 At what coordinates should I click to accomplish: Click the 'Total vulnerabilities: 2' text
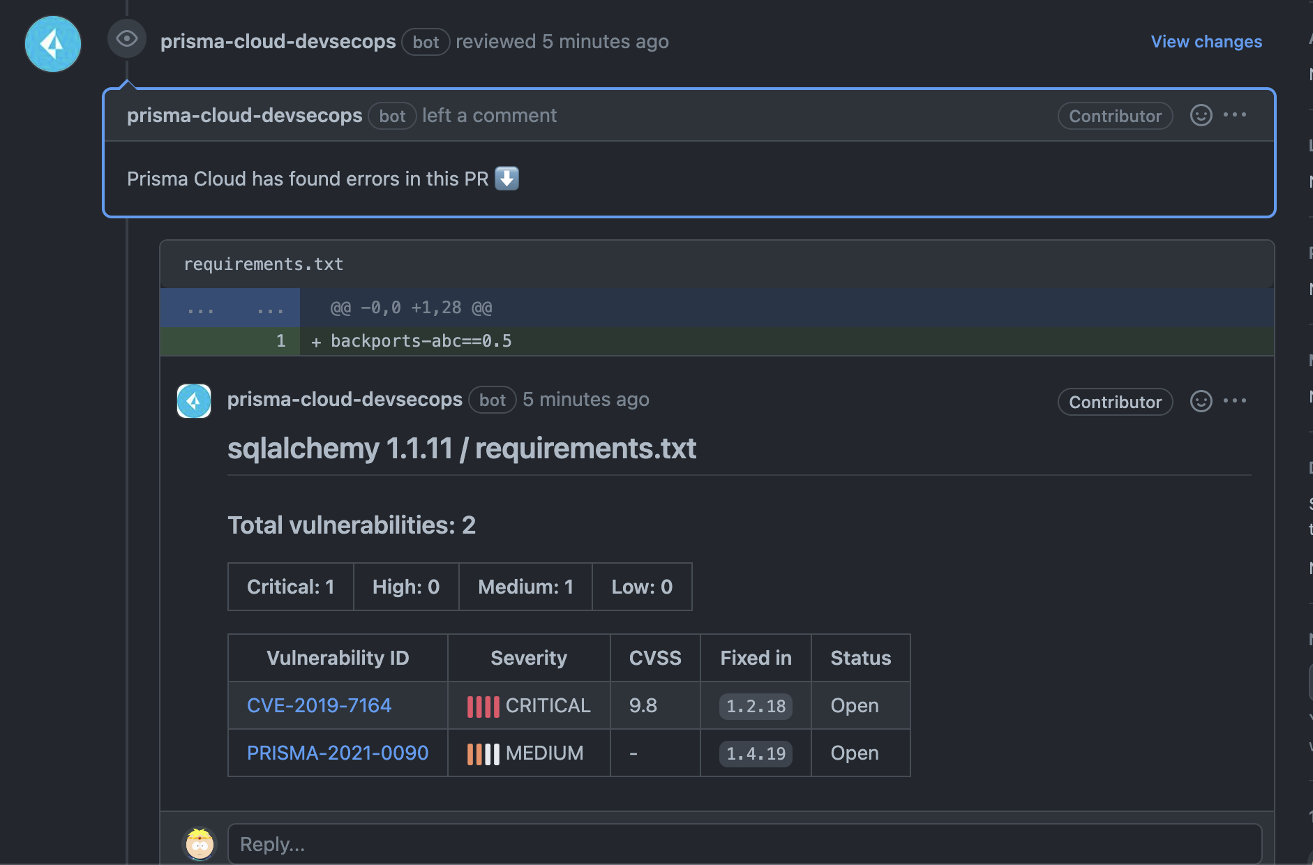tap(352, 525)
